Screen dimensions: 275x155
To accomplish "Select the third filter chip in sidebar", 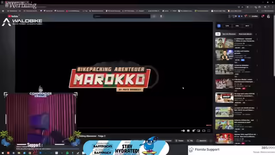I will pos(245,34).
